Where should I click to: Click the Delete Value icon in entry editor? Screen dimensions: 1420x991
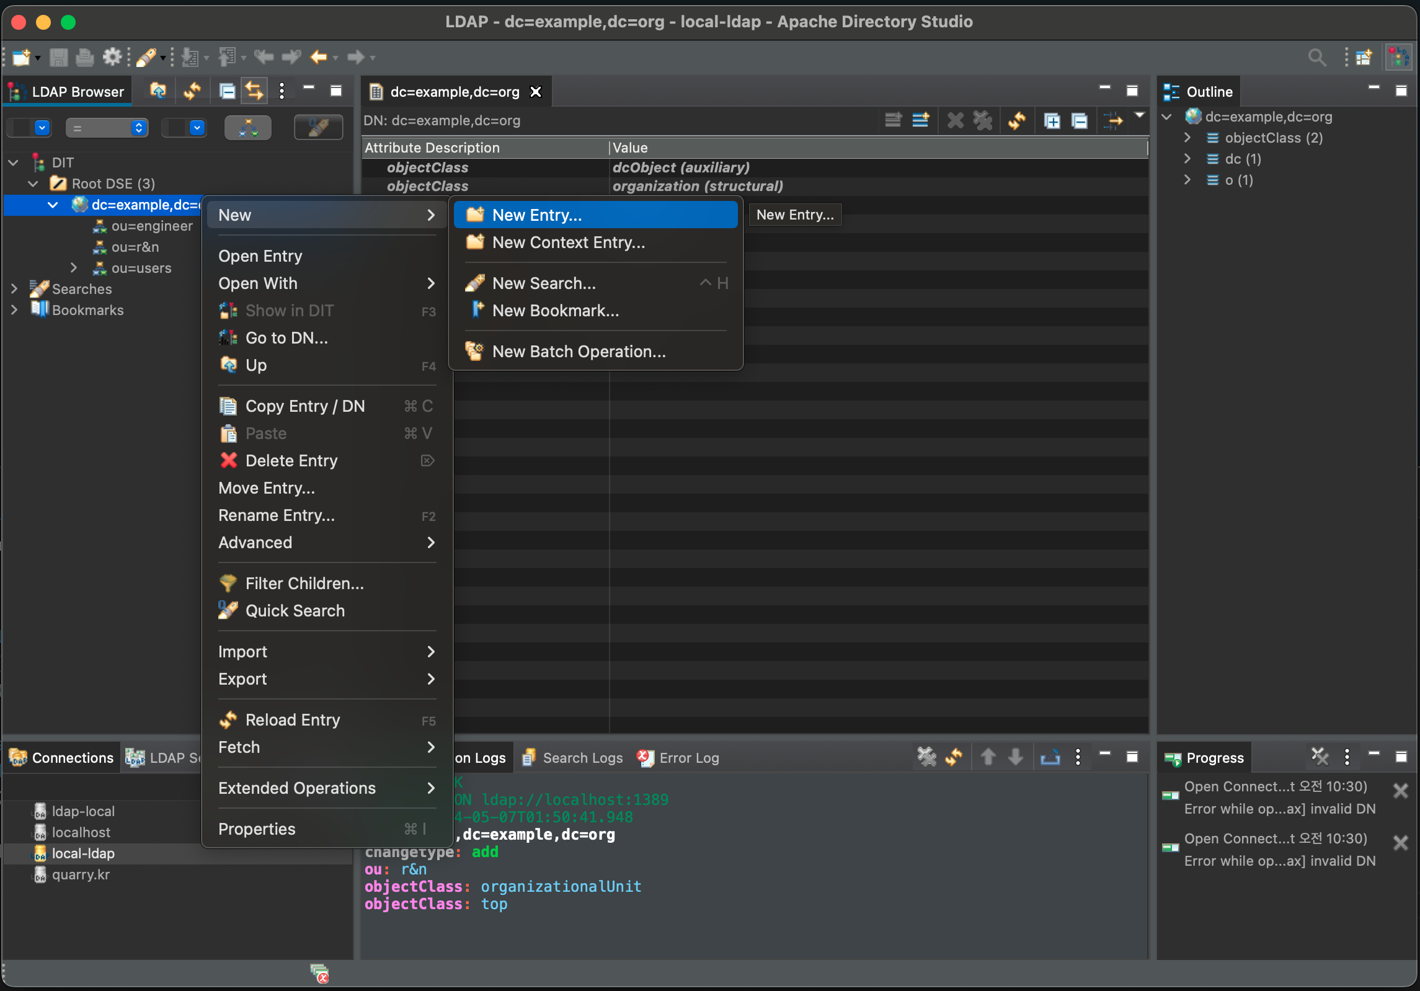[x=955, y=120]
